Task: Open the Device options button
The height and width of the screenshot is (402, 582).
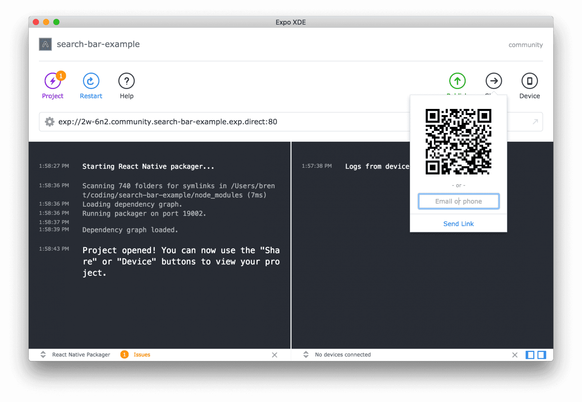Action: [530, 86]
